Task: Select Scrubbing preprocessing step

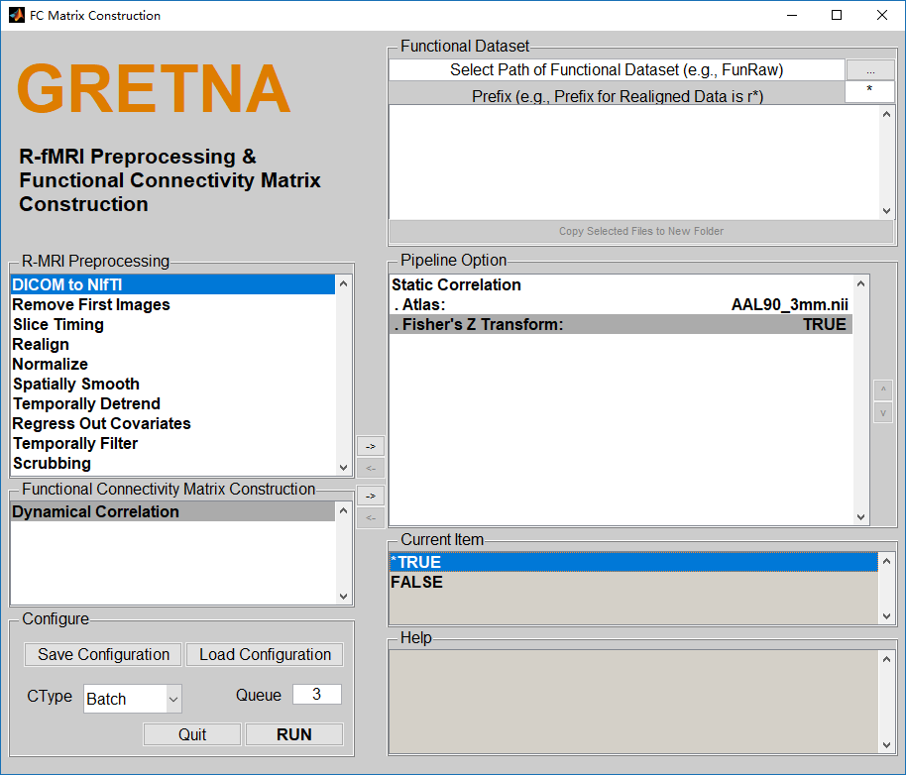Action: coord(172,463)
